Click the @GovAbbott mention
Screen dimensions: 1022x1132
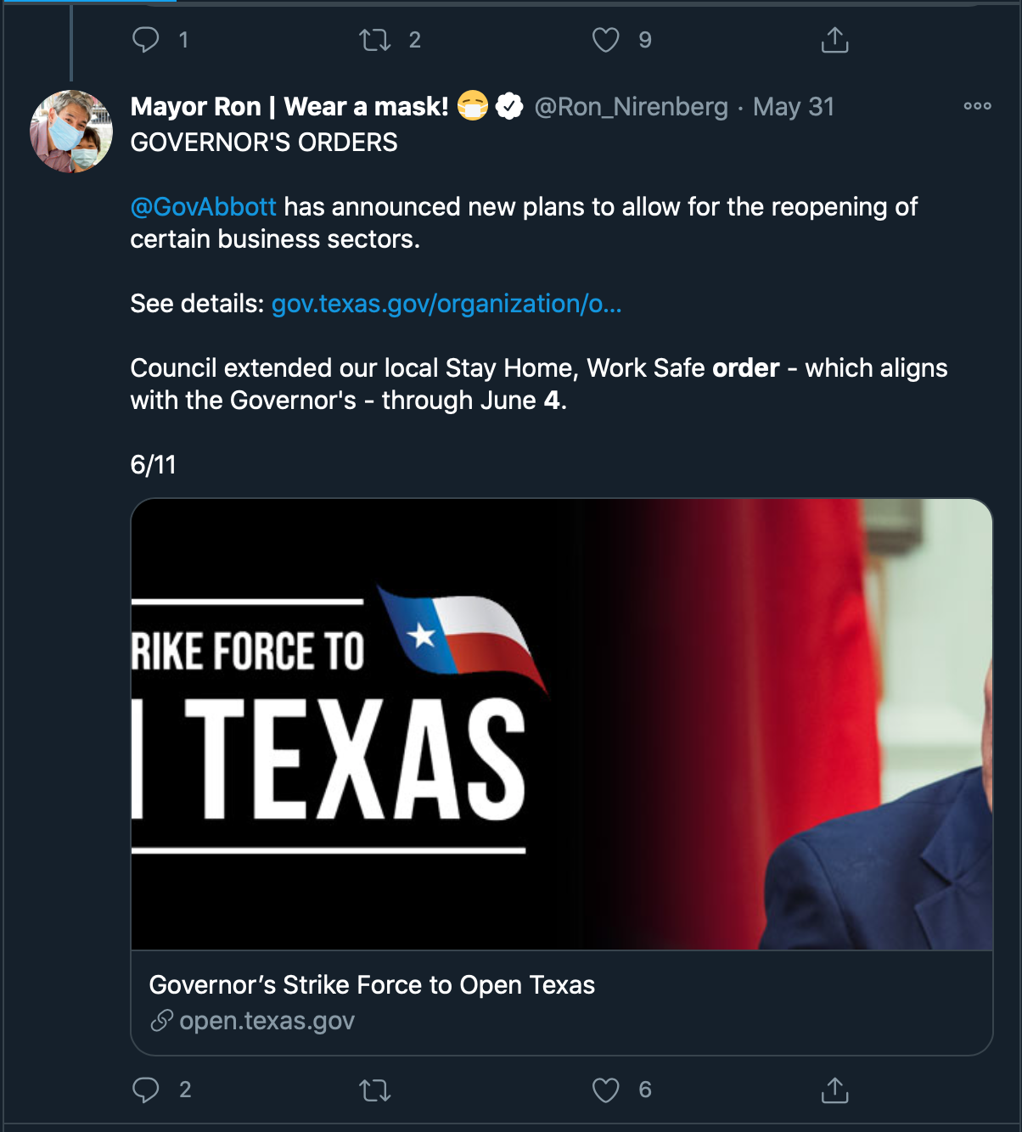[203, 207]
